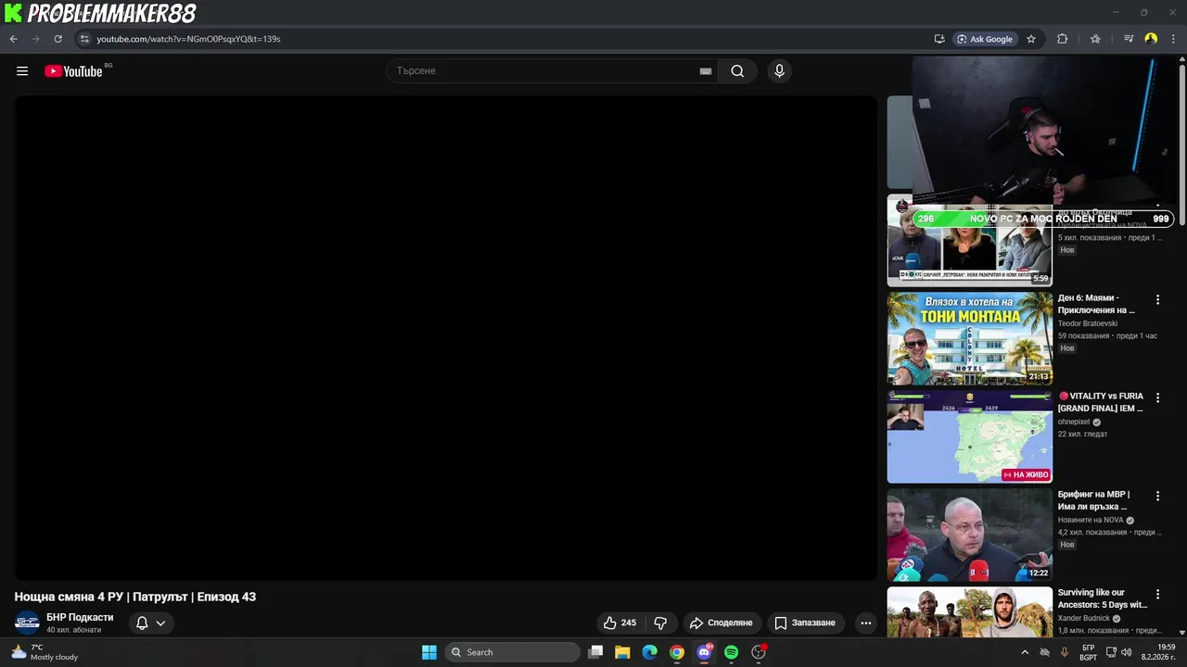Click install app icon in address bar
This screenshot has height=667, width=1187.
[x=939, y=39]
